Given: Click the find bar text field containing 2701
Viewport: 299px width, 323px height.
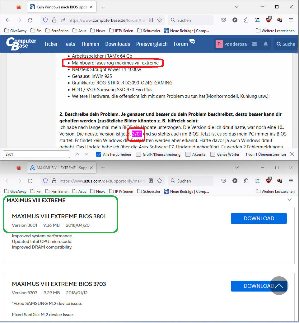Looking at the screenshot, I should point(36,154).
